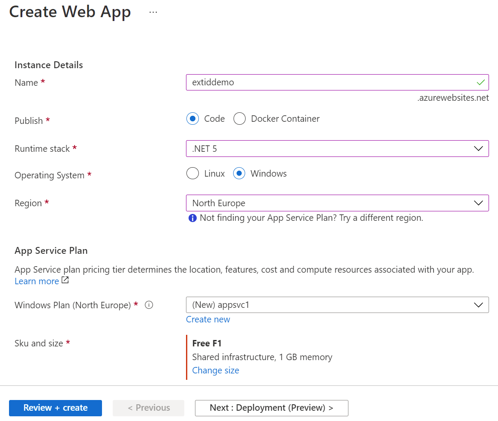
Task: Click the ellipsis next to Create Web App
Action: pyautogui.click(x=153, y=12)
